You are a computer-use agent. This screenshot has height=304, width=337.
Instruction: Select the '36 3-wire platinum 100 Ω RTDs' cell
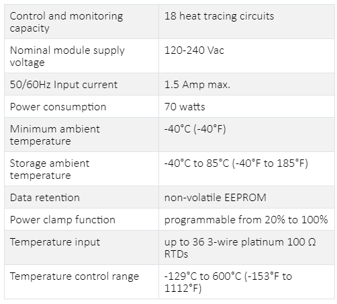point(246,248)
